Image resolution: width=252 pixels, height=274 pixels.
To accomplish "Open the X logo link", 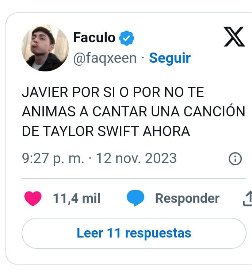I will point(234,36).
